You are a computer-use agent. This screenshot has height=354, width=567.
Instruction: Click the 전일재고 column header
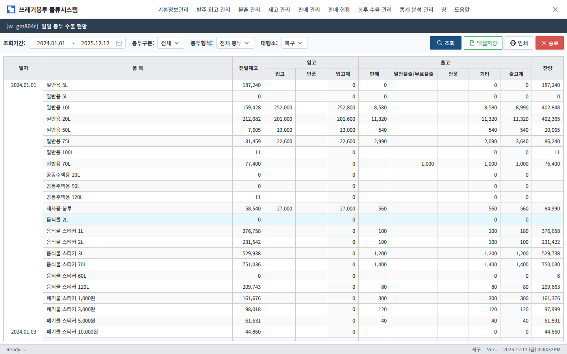(x=248, y=68)
